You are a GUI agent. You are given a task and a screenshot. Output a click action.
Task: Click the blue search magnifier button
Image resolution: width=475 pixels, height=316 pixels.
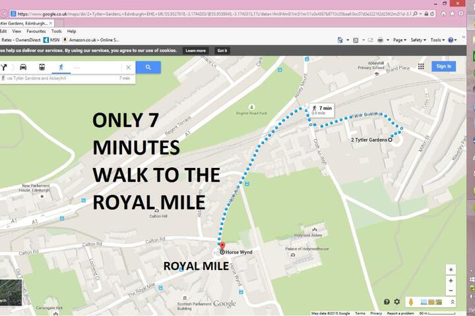point(148,67)
